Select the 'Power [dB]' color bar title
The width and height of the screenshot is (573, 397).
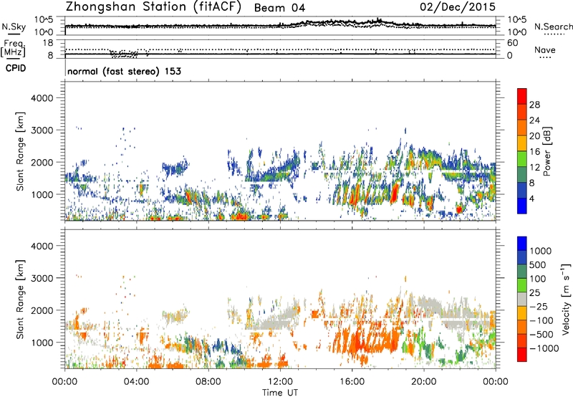546,151
